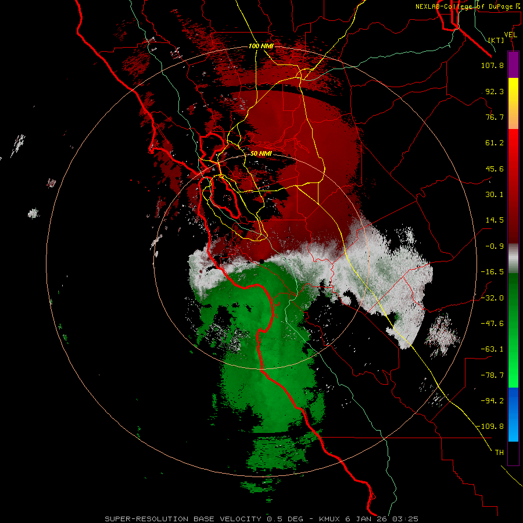The width and height of the screenshot is (523, 523).
Task: Click the 107.8 velocity scale value
Action: 492,65
